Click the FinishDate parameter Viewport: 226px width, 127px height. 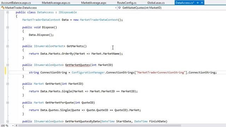point(157,121)
